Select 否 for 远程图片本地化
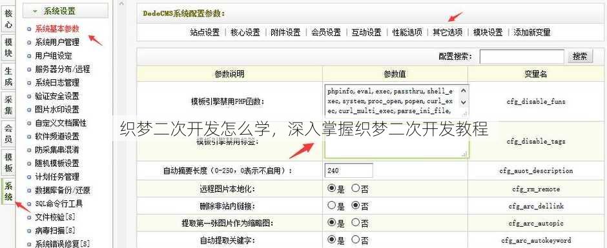607x248 pixels. click(x=355, y=189)
